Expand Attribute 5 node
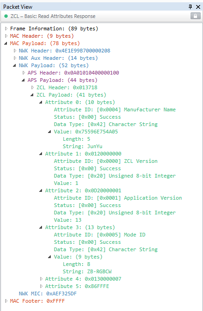 tap(41, 286)
